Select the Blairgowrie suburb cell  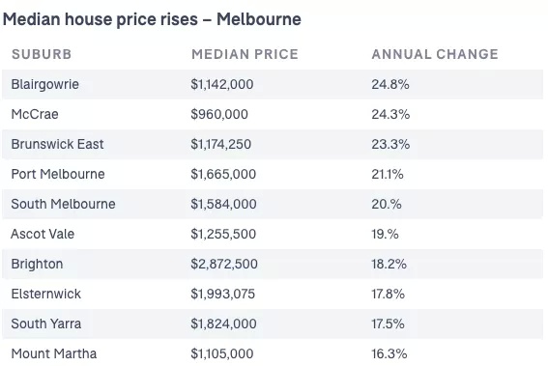45,85
